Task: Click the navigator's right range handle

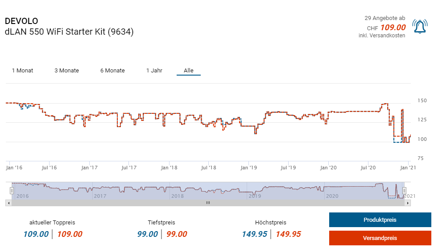Action: 405,191
